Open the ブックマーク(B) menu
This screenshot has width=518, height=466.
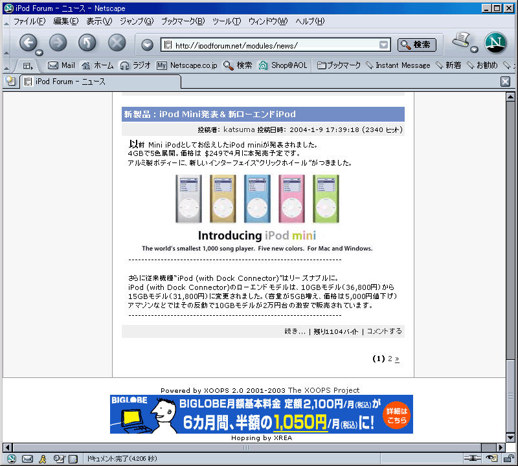(x=183, y=21)
